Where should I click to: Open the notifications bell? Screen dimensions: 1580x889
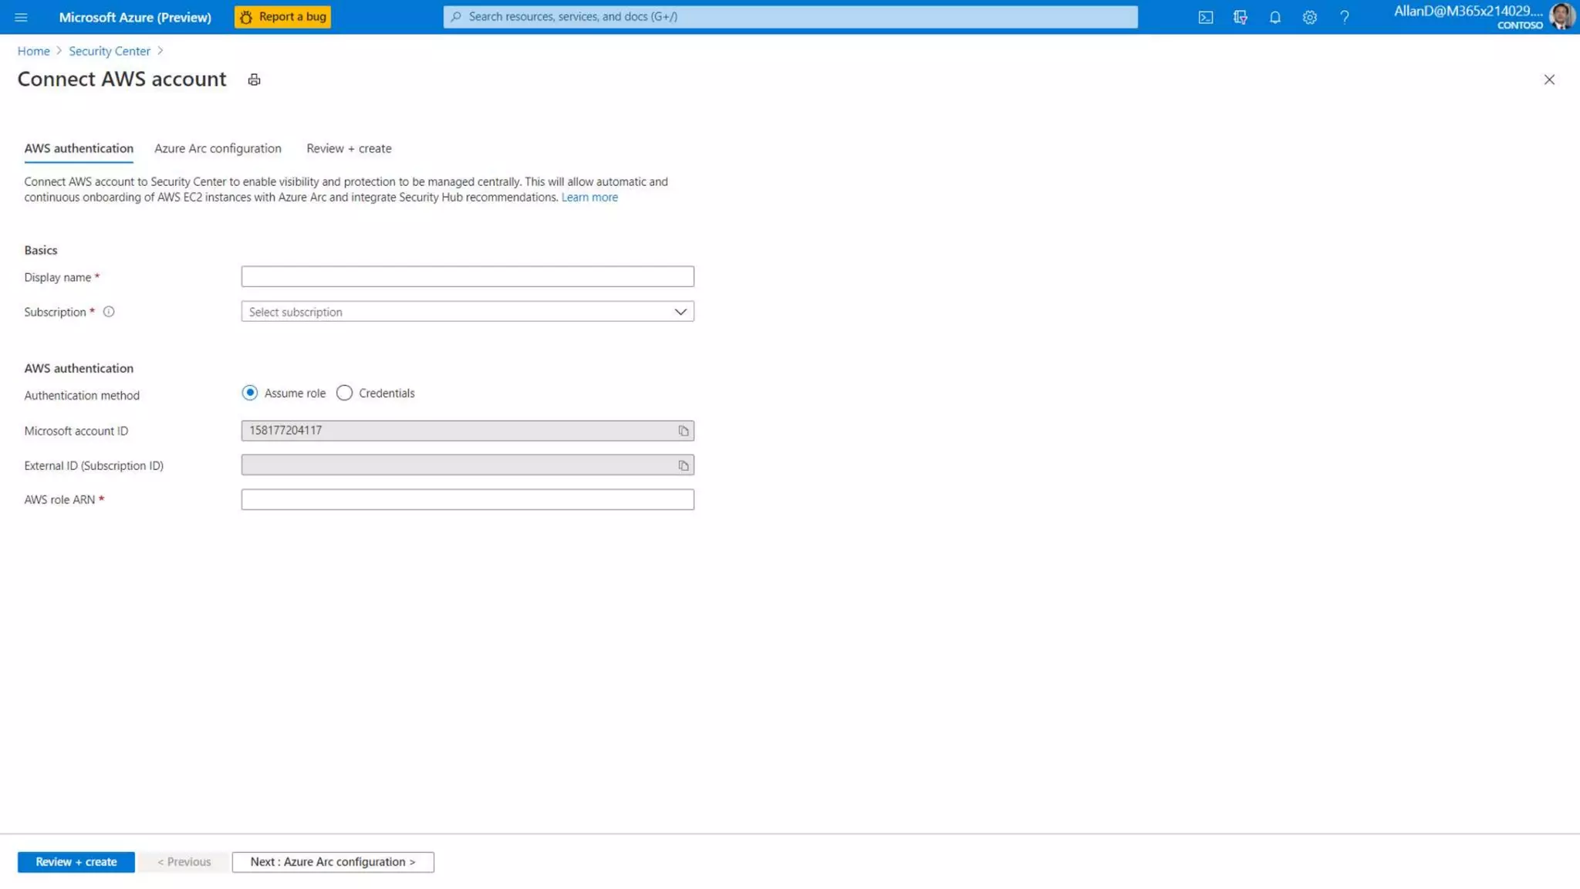pyautogui.click(x=1274, y=17)
